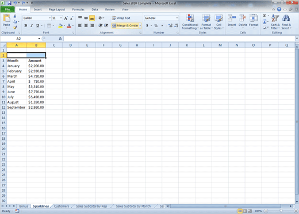Toggle Bold formatting
The height and width of the screenshot is (214, 299).
tap(25, 25)
